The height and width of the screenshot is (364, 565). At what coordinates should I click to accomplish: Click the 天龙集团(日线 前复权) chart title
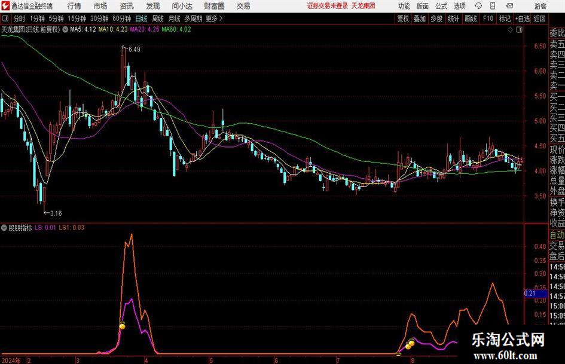click(x=30, y=29)
